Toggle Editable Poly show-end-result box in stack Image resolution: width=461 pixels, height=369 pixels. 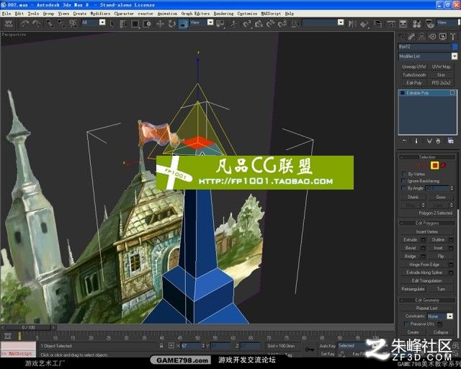[x=452, y=93]
